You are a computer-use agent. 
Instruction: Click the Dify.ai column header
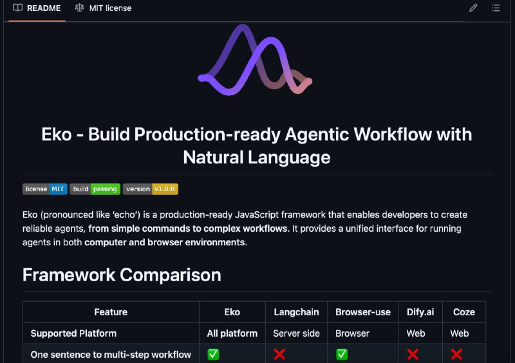(x=420, y=312)
